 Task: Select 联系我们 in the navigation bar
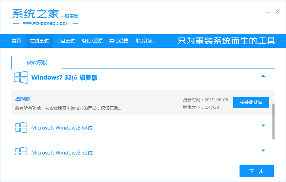[x=145, y=41]
